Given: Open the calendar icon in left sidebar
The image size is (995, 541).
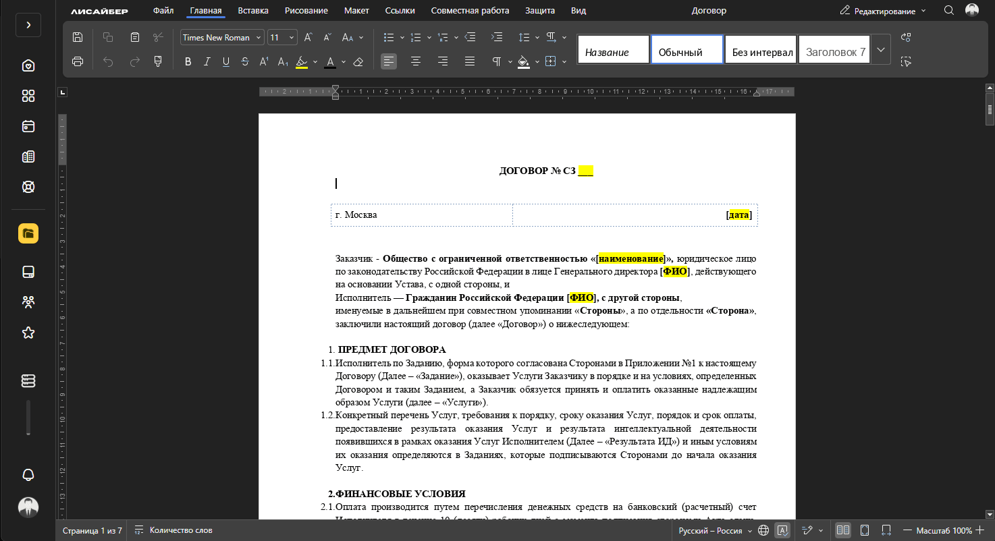Looking at the screenshot, I should [28, 126].
